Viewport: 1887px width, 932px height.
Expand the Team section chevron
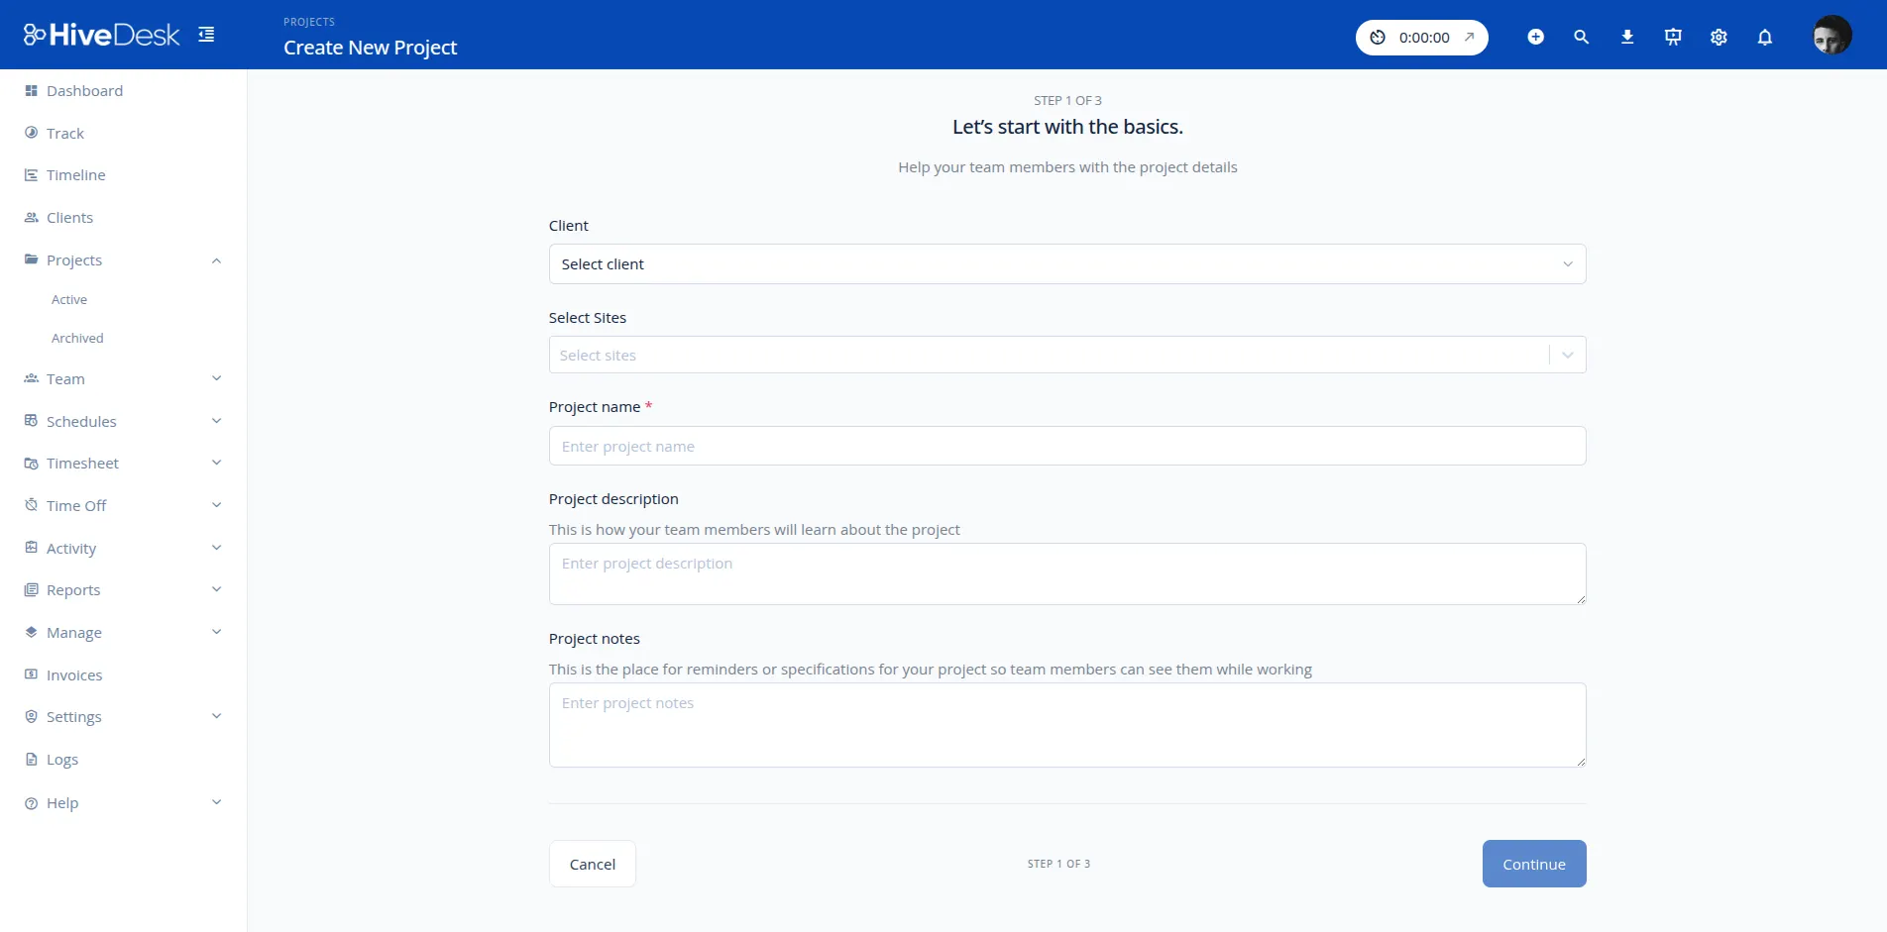click(216, 378)
